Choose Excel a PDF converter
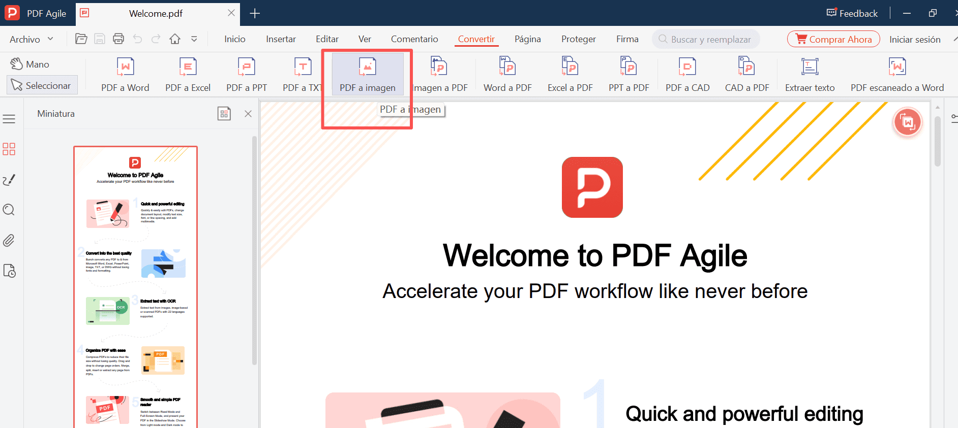 [x=570, y=75]
